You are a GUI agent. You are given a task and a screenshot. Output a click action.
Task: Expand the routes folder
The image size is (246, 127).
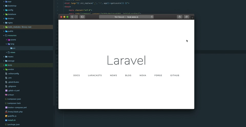coord(4,57)
